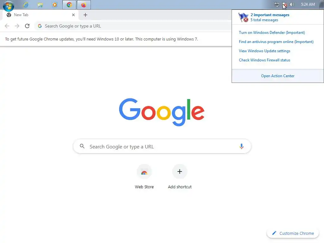The height and width of the screenshot is (243, 324).
Task: Close the New Tab tab
Action: [73, 15]
